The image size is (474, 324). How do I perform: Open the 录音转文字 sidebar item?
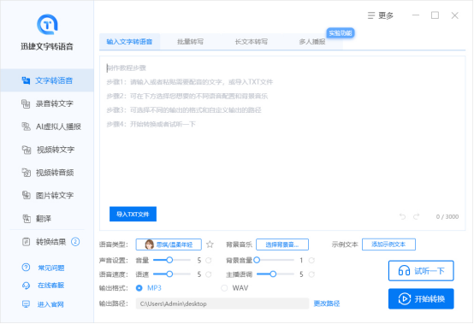point(47,103)
